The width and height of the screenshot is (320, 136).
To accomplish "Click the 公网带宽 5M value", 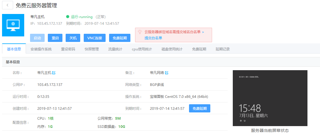I will pos(118,119).
